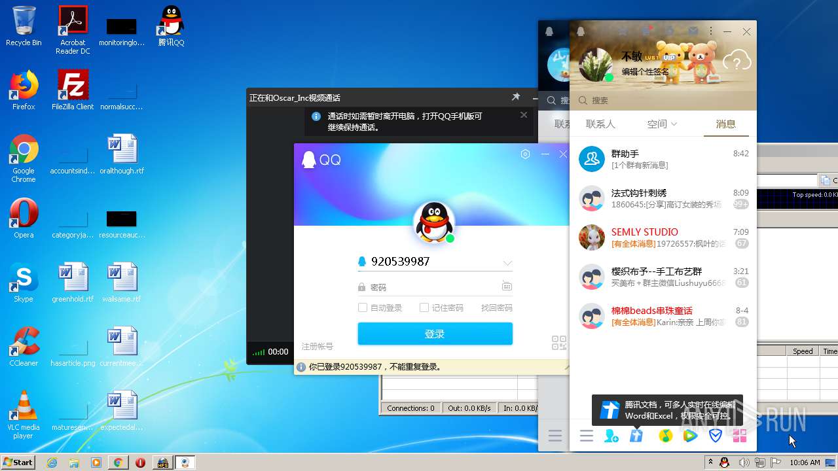Click the Opera icon in the taskbar
The image size is (838, 471).
(140, 462)
